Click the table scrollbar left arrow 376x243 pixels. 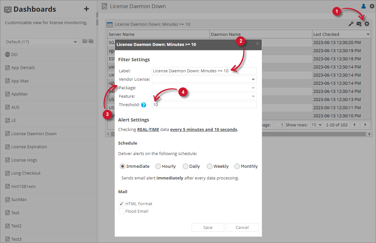point(108,134)
